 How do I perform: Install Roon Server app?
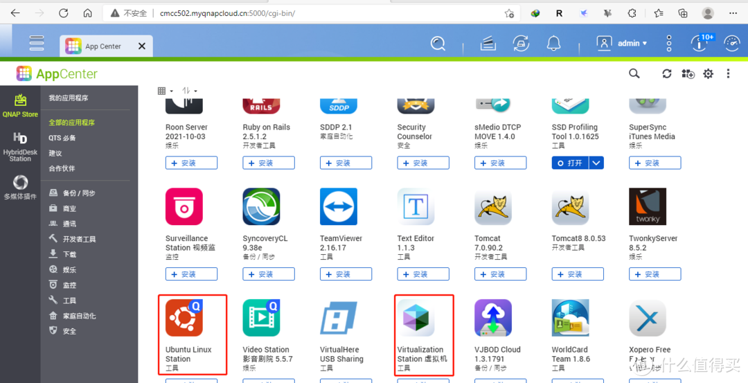pyautogui.click(x=191, y=163)
